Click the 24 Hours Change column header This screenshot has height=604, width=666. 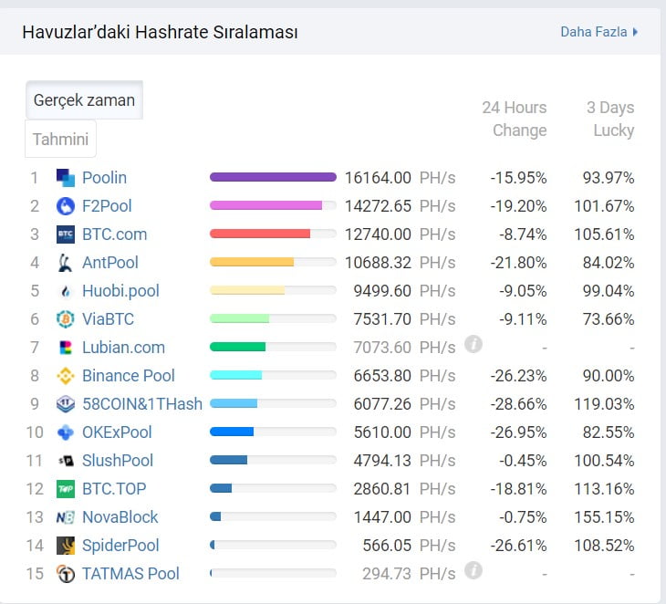[x=514, y=119]
